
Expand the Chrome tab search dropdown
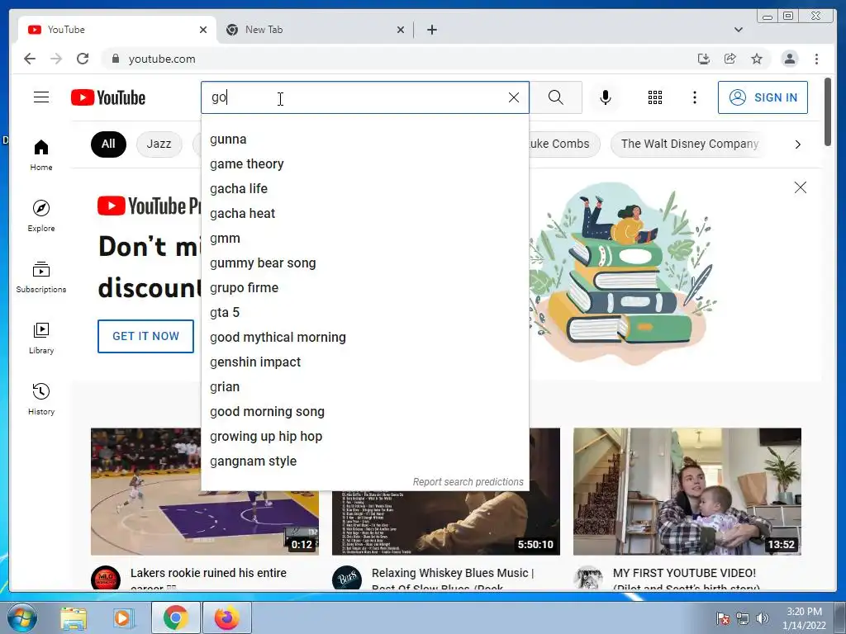(738, 30)
